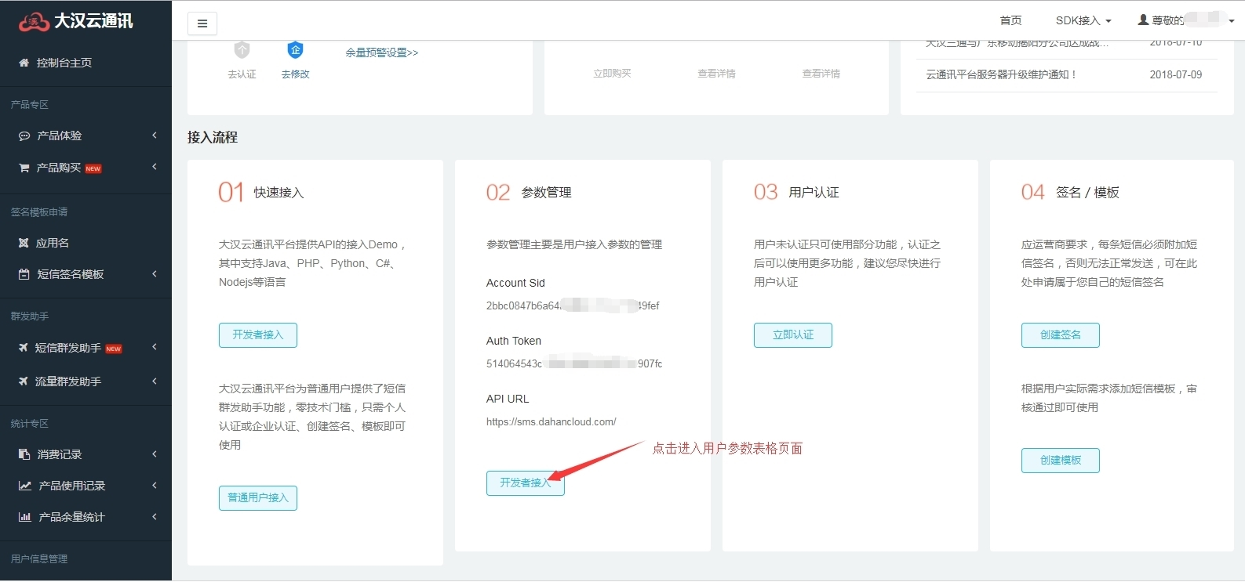
Task: Click the 短信群发助手 plane icon
Action: pos(24,347)
